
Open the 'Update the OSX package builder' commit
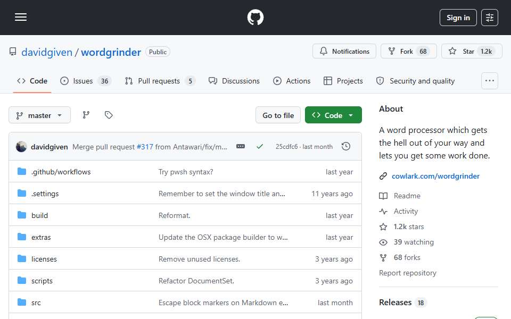click(x=223, y=237)
